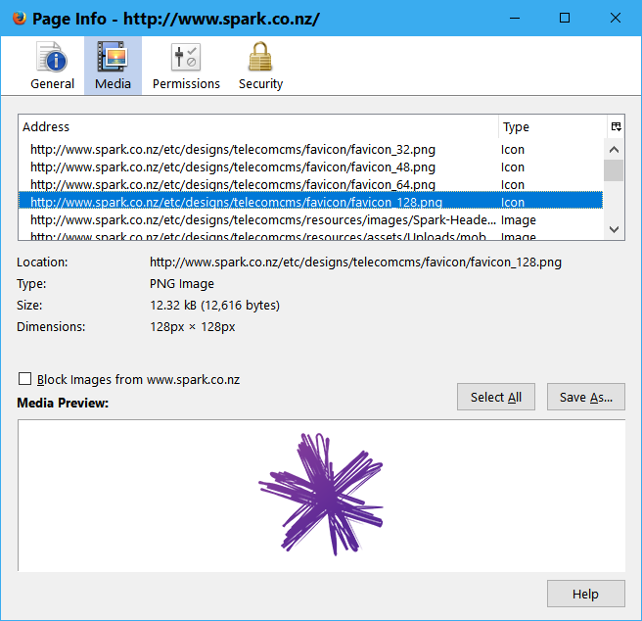Image resolution: width=642 pixels, height=621 pixels.
Task: Select favicon_32.png row in list
Action: (233, 150)
